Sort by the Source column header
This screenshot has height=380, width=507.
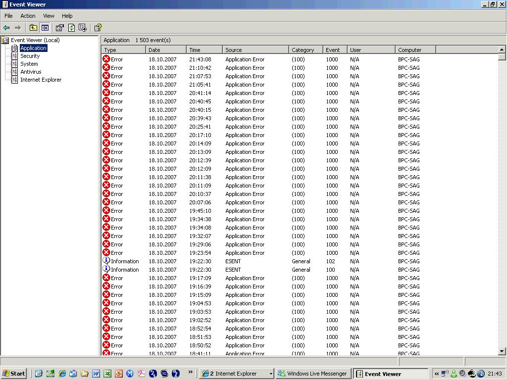[256, 50]
